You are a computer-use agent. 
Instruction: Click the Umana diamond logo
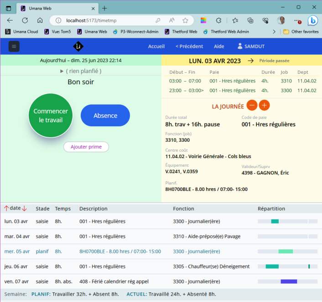[78, 46]
